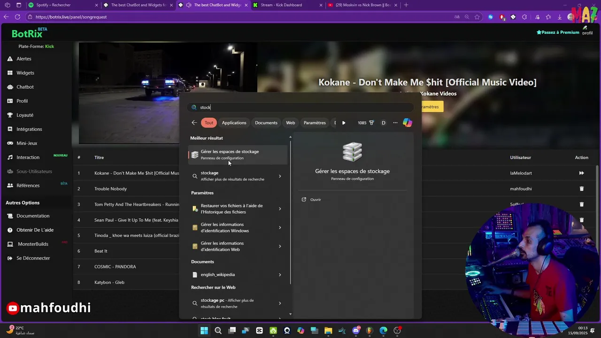The image size is (601, 338).
Task: Click the weather widget showing 22°C
Action: click(x=21, y=330)
